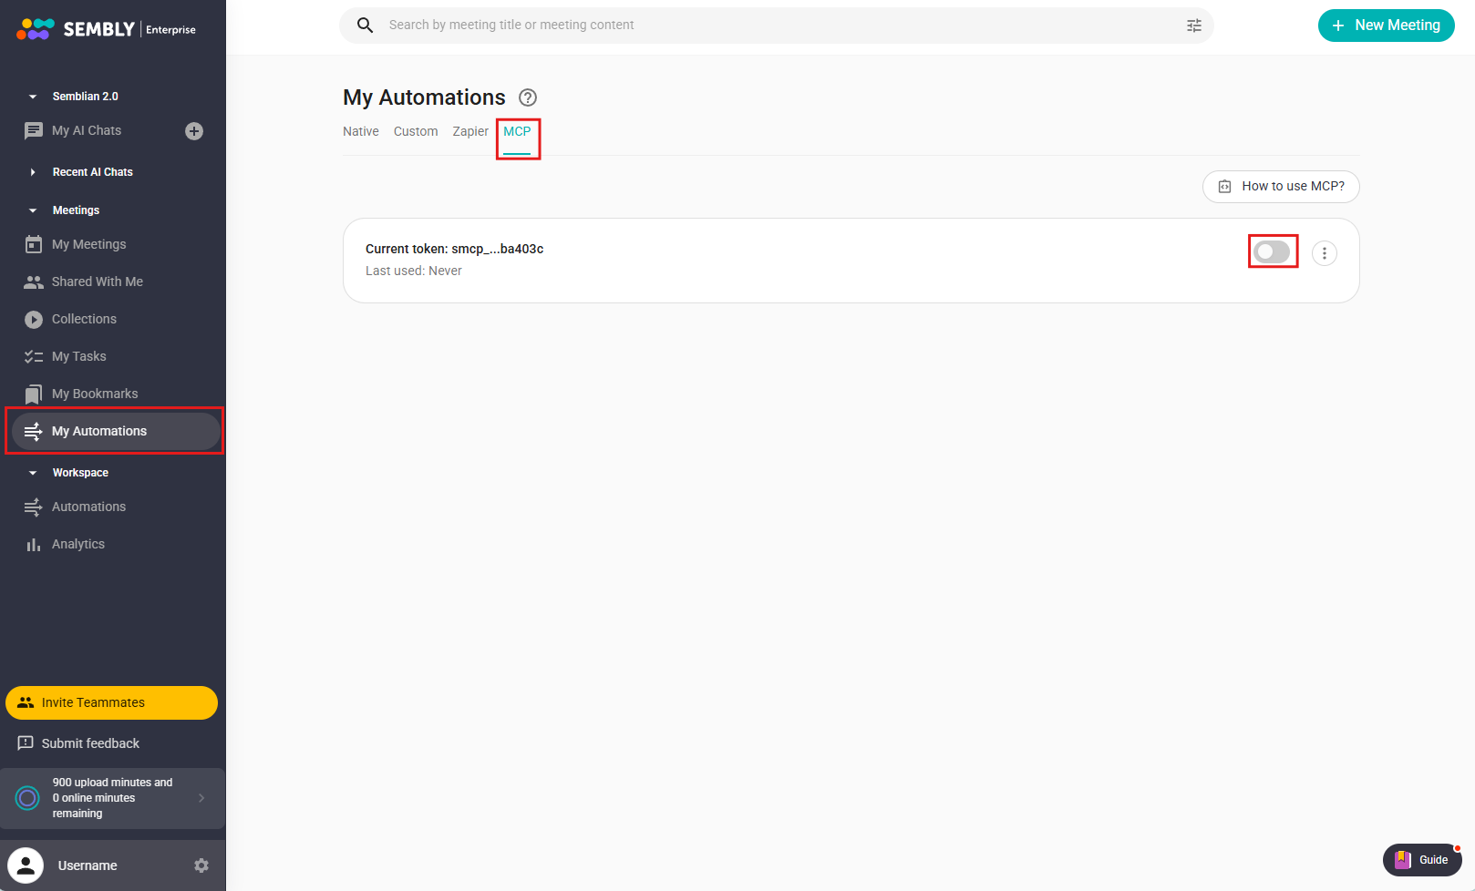
Task: Click Invite Teammates button
Action: tap(111, 702)
